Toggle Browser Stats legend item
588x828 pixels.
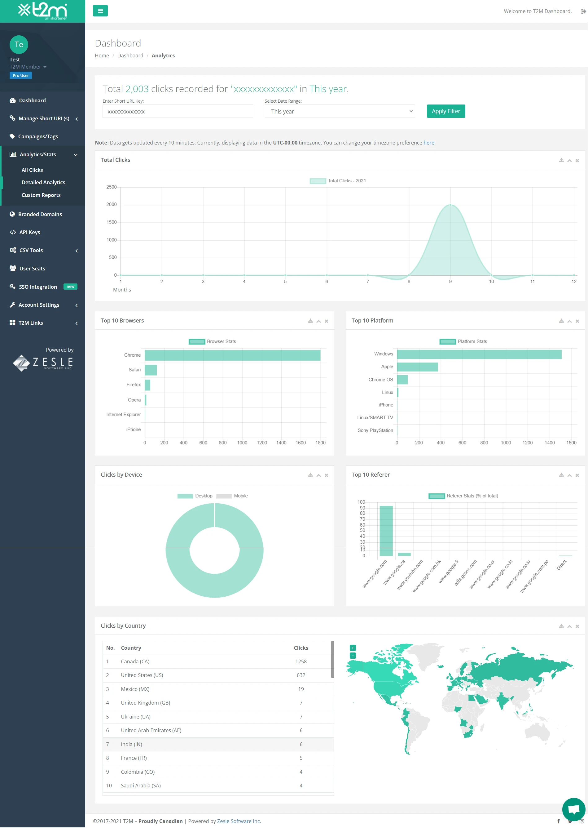pyautogui.click(x=212, y=341)
